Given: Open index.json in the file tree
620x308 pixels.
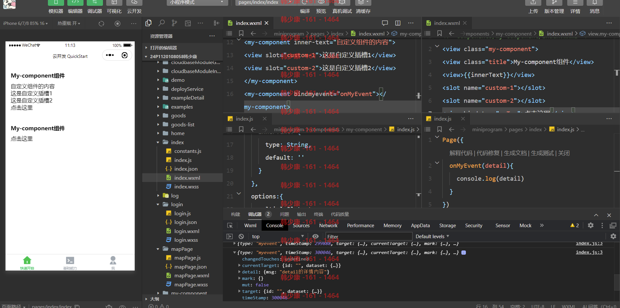Looking at the screenshot, I should point(186,169).
